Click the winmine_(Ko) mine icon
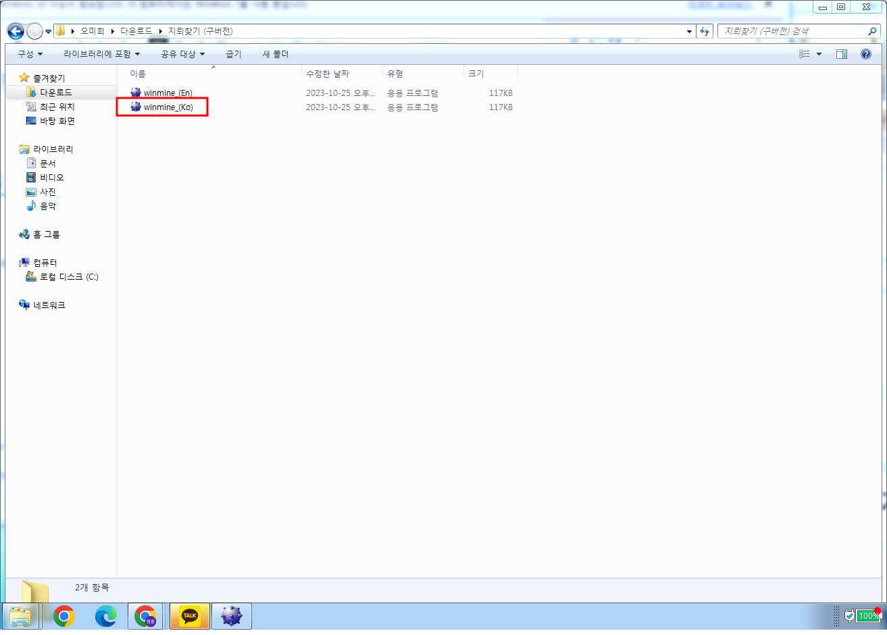The width and height of the screenshot is (887, 635). point(136,107)
